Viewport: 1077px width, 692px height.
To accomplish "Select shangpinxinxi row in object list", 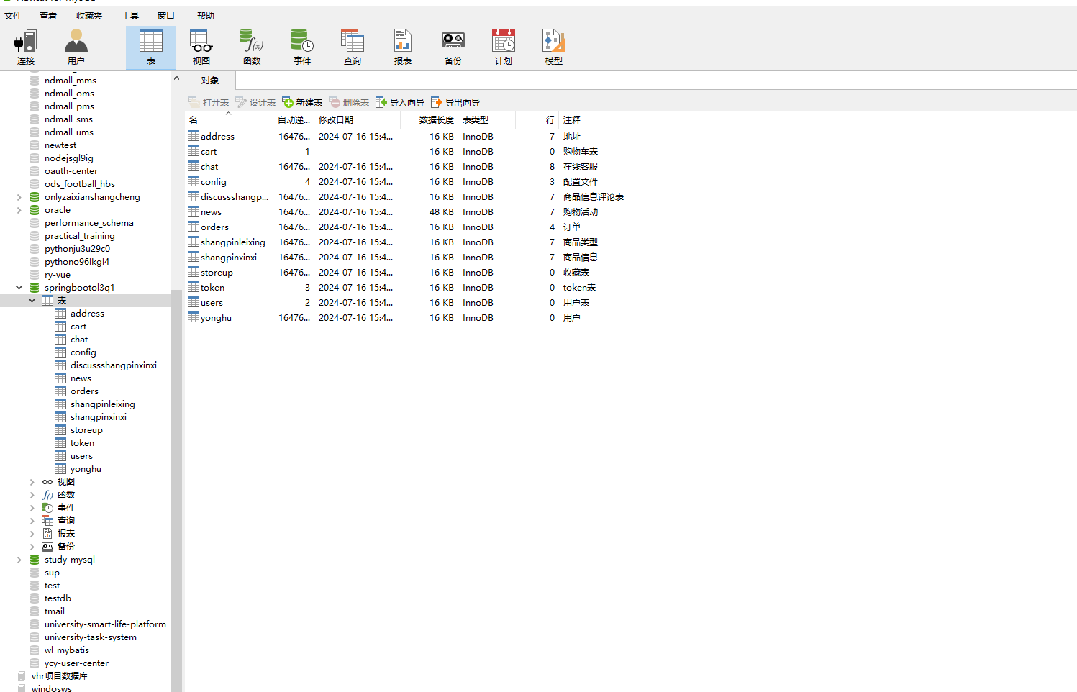I will pos(416,257).
